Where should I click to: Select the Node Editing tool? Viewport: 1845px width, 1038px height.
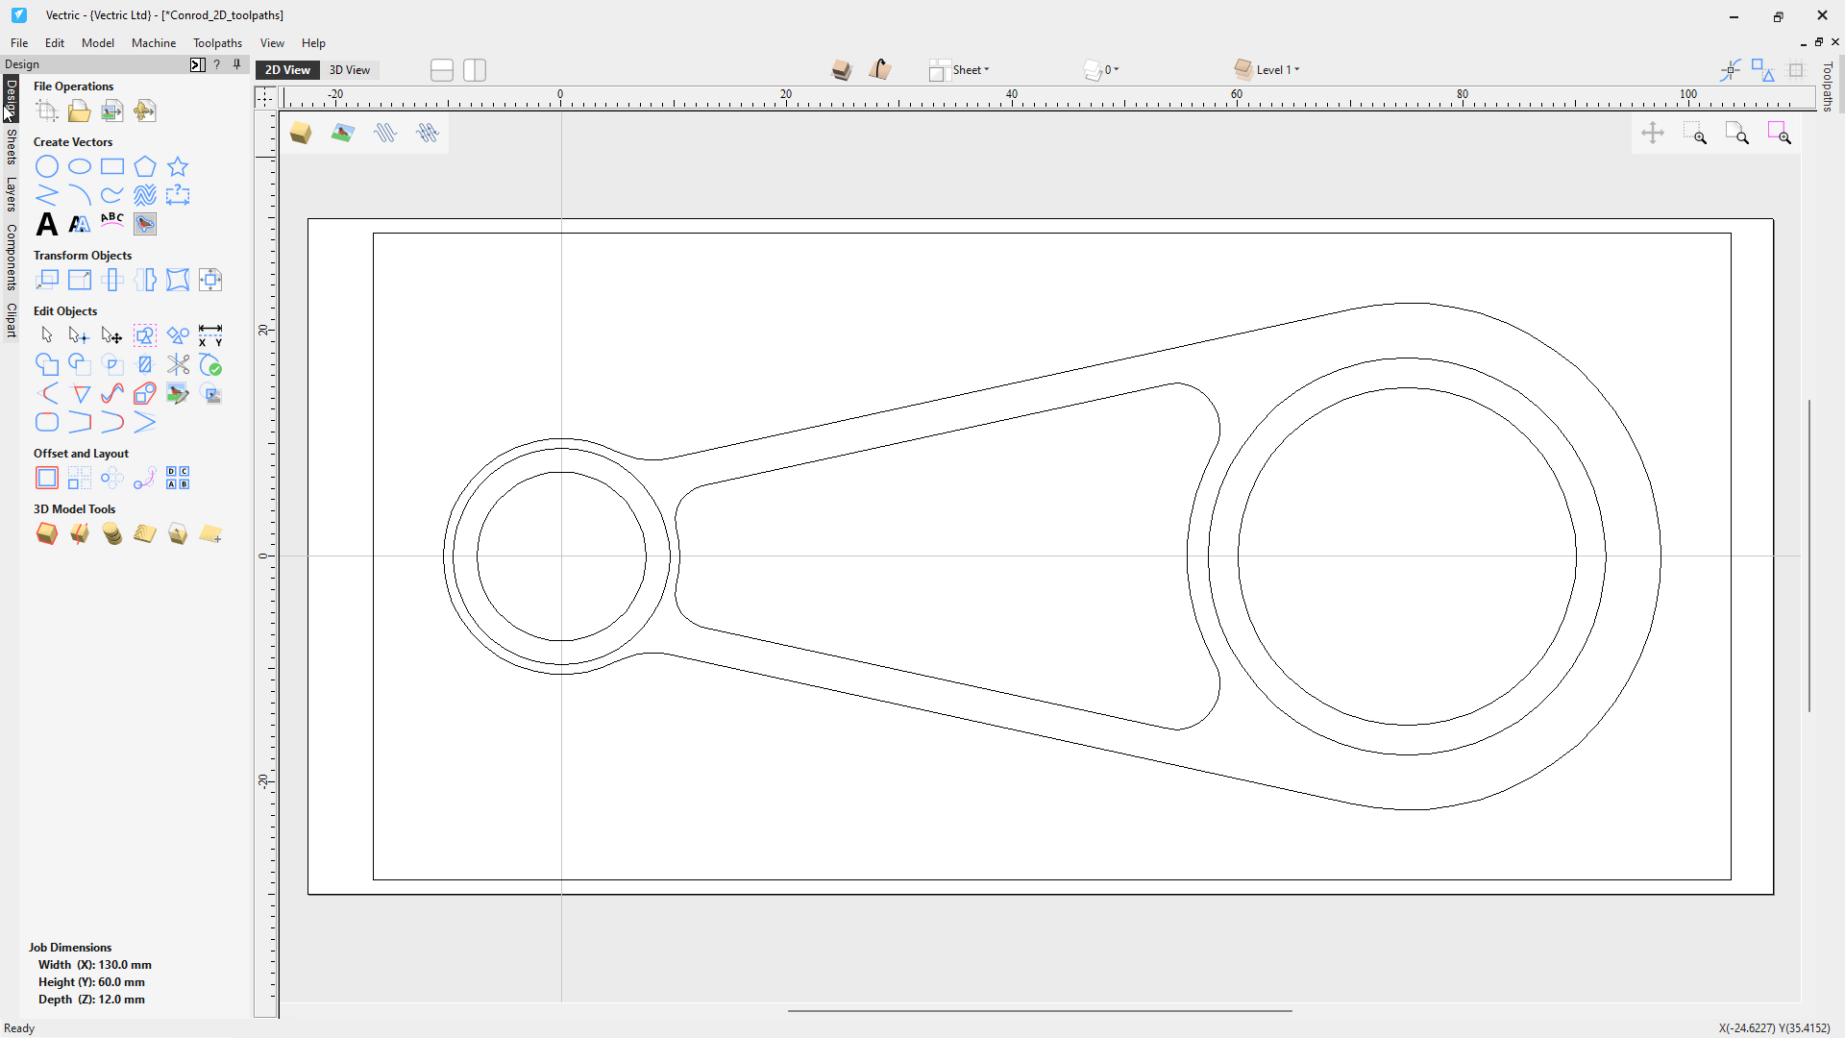(x=79, y=335)
